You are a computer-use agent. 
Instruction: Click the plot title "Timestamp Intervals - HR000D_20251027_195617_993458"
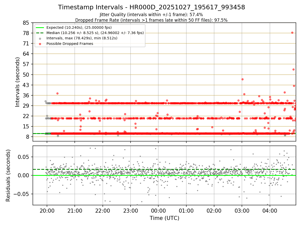coord(151,7)
